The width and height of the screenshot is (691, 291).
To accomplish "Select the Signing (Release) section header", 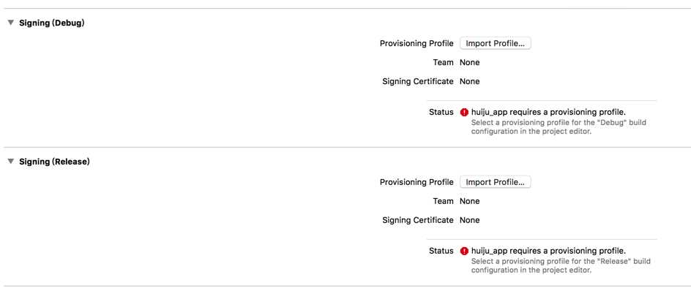I will click(54, 162).
